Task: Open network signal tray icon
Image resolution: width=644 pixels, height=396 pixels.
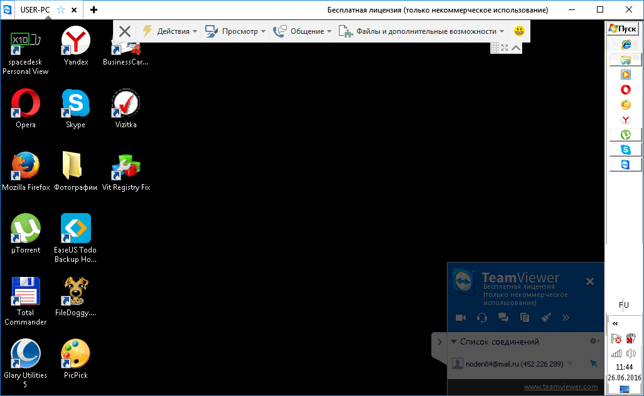Action: (x=616, y=353)
